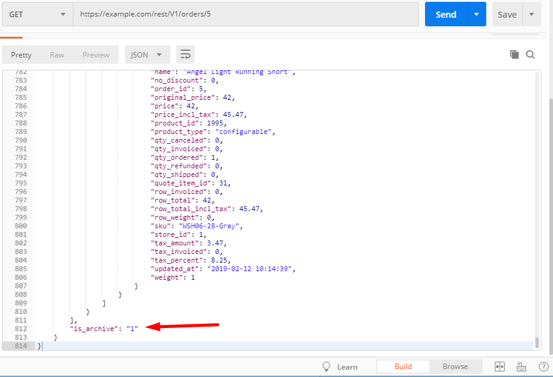Switch to Browse mode
Image resolution: width=553 pixels, height=377 pixels.
(x=455, y=367)
